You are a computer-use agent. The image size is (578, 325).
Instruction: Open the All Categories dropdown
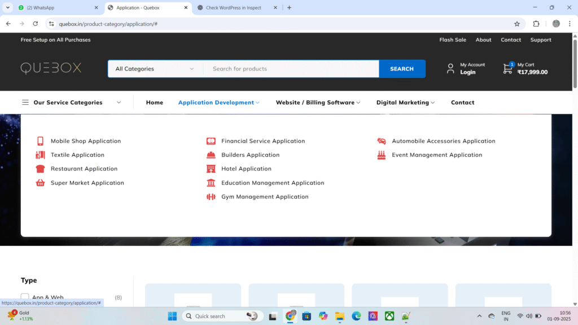pos(155,69)
